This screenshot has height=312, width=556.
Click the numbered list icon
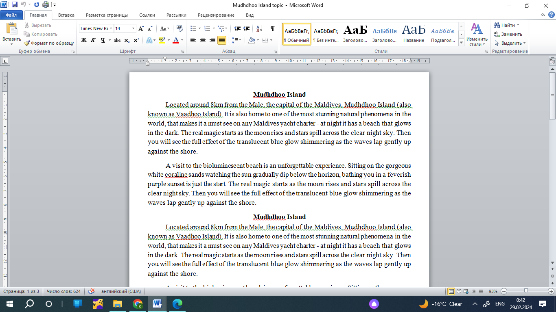pos(207,28)
